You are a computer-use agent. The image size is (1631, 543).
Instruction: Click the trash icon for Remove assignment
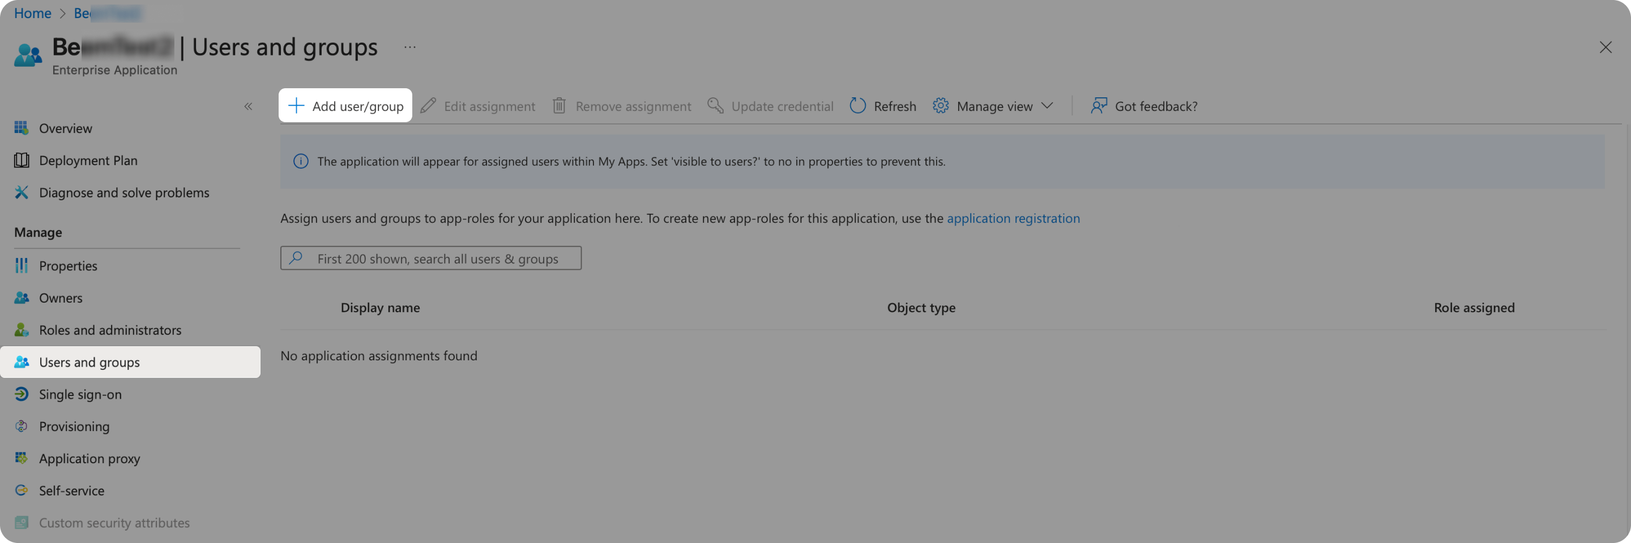tap(559, 106)
